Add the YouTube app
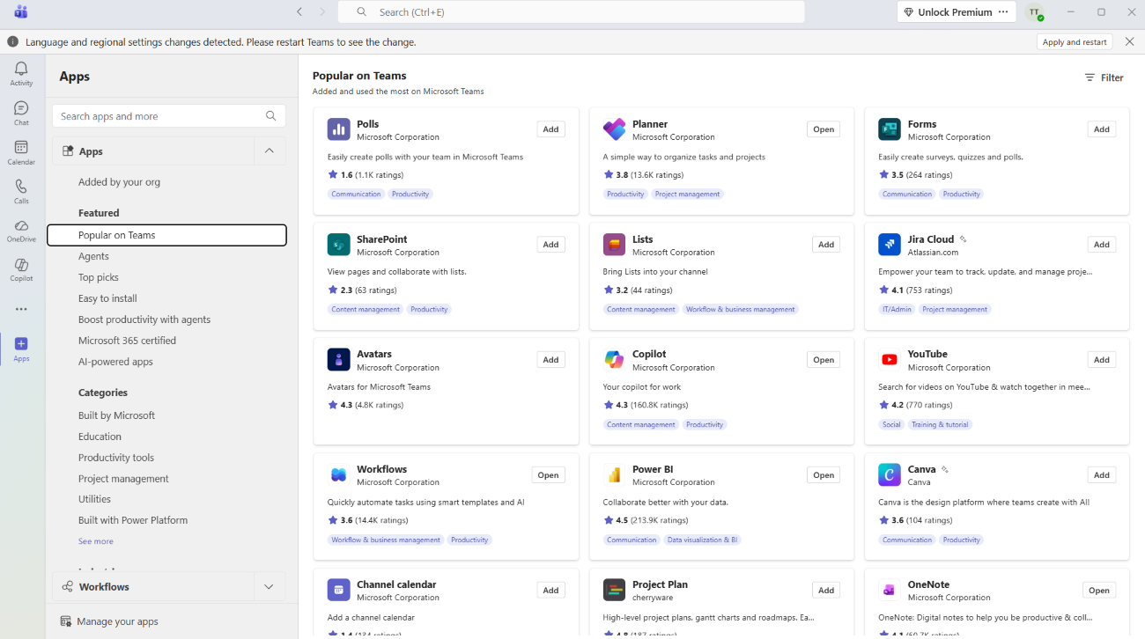The height and width of the screenshot is (639, 1145). coord(1102,359)
